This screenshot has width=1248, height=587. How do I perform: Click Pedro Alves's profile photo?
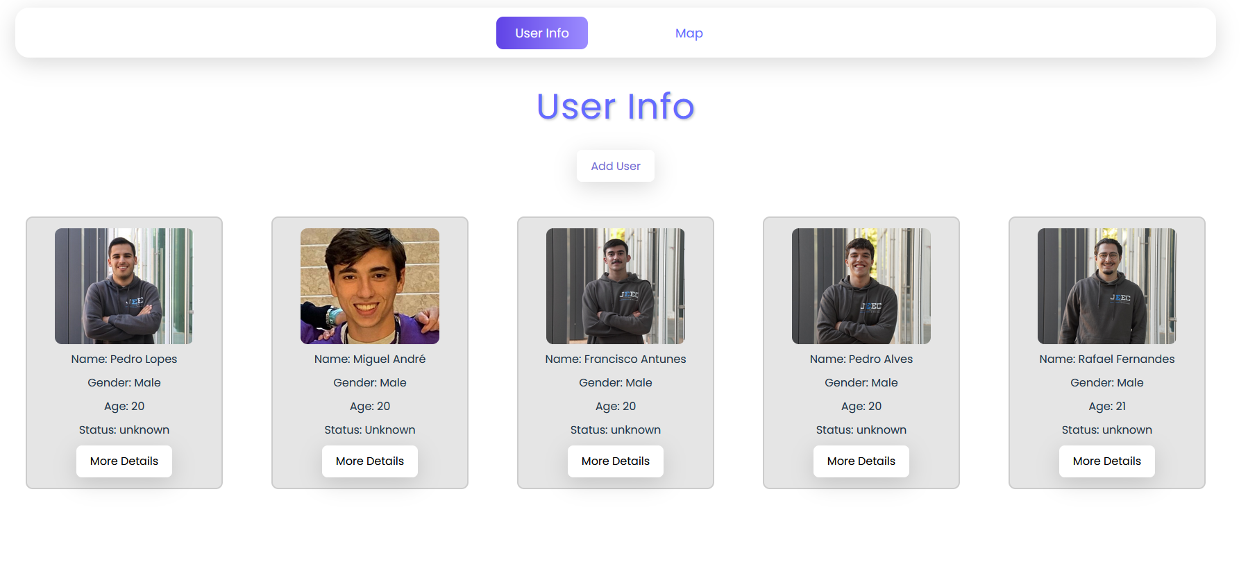861,286
